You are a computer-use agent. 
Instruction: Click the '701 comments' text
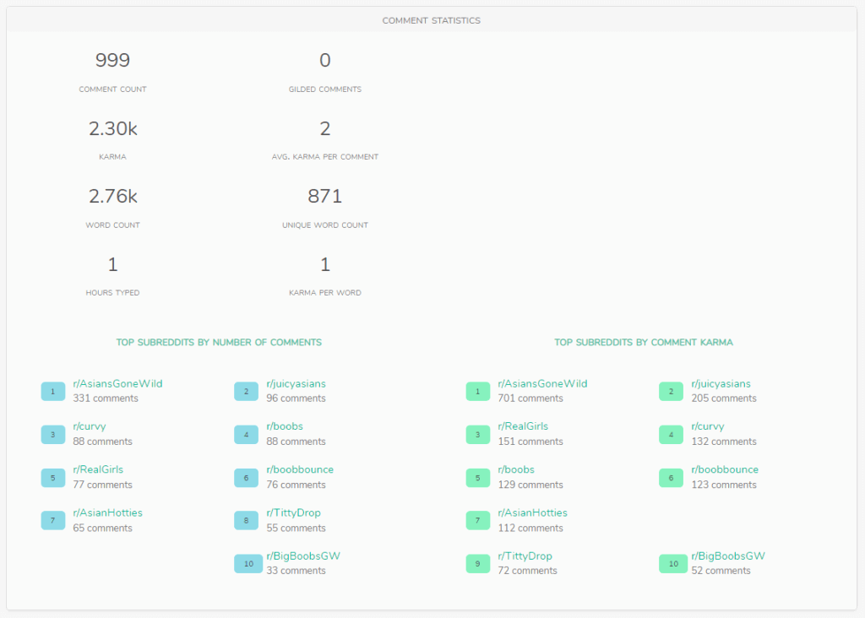tap(530, 398)
